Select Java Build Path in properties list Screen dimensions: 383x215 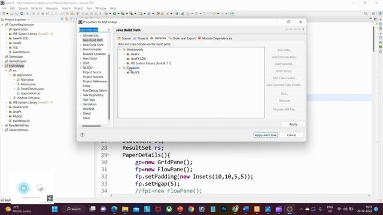(93, 40)
